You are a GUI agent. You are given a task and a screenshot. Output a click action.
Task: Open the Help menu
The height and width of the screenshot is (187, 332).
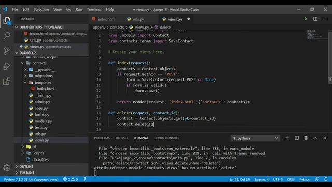coord(110,9)
